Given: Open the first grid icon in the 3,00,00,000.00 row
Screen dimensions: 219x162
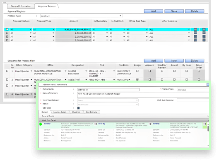Looking at the screenshot, I should [x=195, y=40].
